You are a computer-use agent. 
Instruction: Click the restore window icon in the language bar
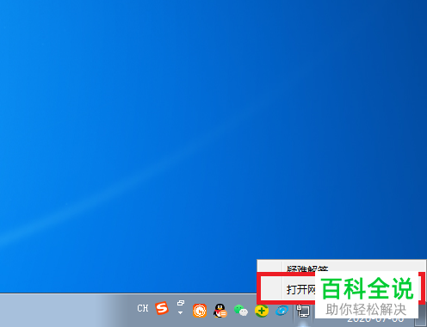coord(181,303)
